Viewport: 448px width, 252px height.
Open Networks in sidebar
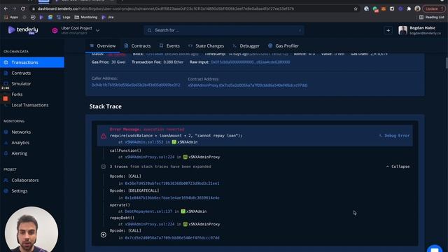(x=21, y=132)
